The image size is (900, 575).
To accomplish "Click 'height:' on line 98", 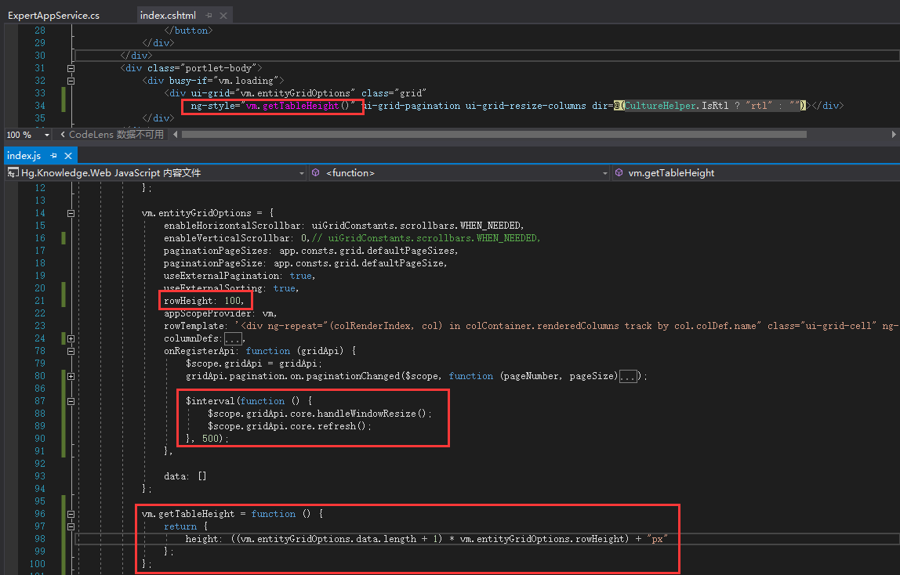I will pos(202,540).
